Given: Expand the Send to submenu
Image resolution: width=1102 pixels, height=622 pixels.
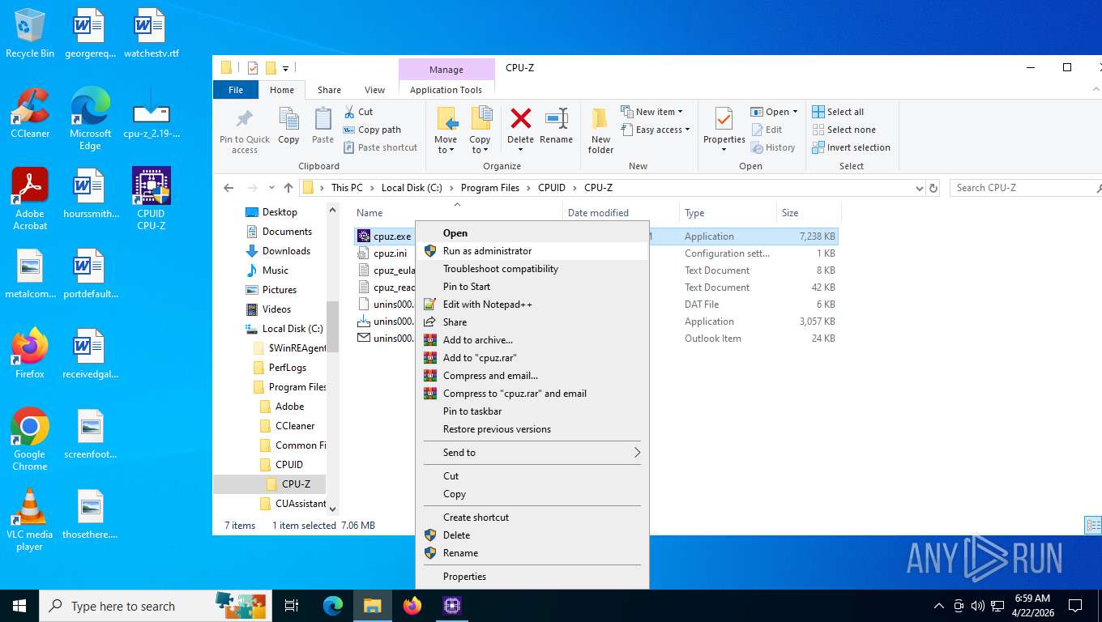Looking at the screenshot, I should coord(532,453).
